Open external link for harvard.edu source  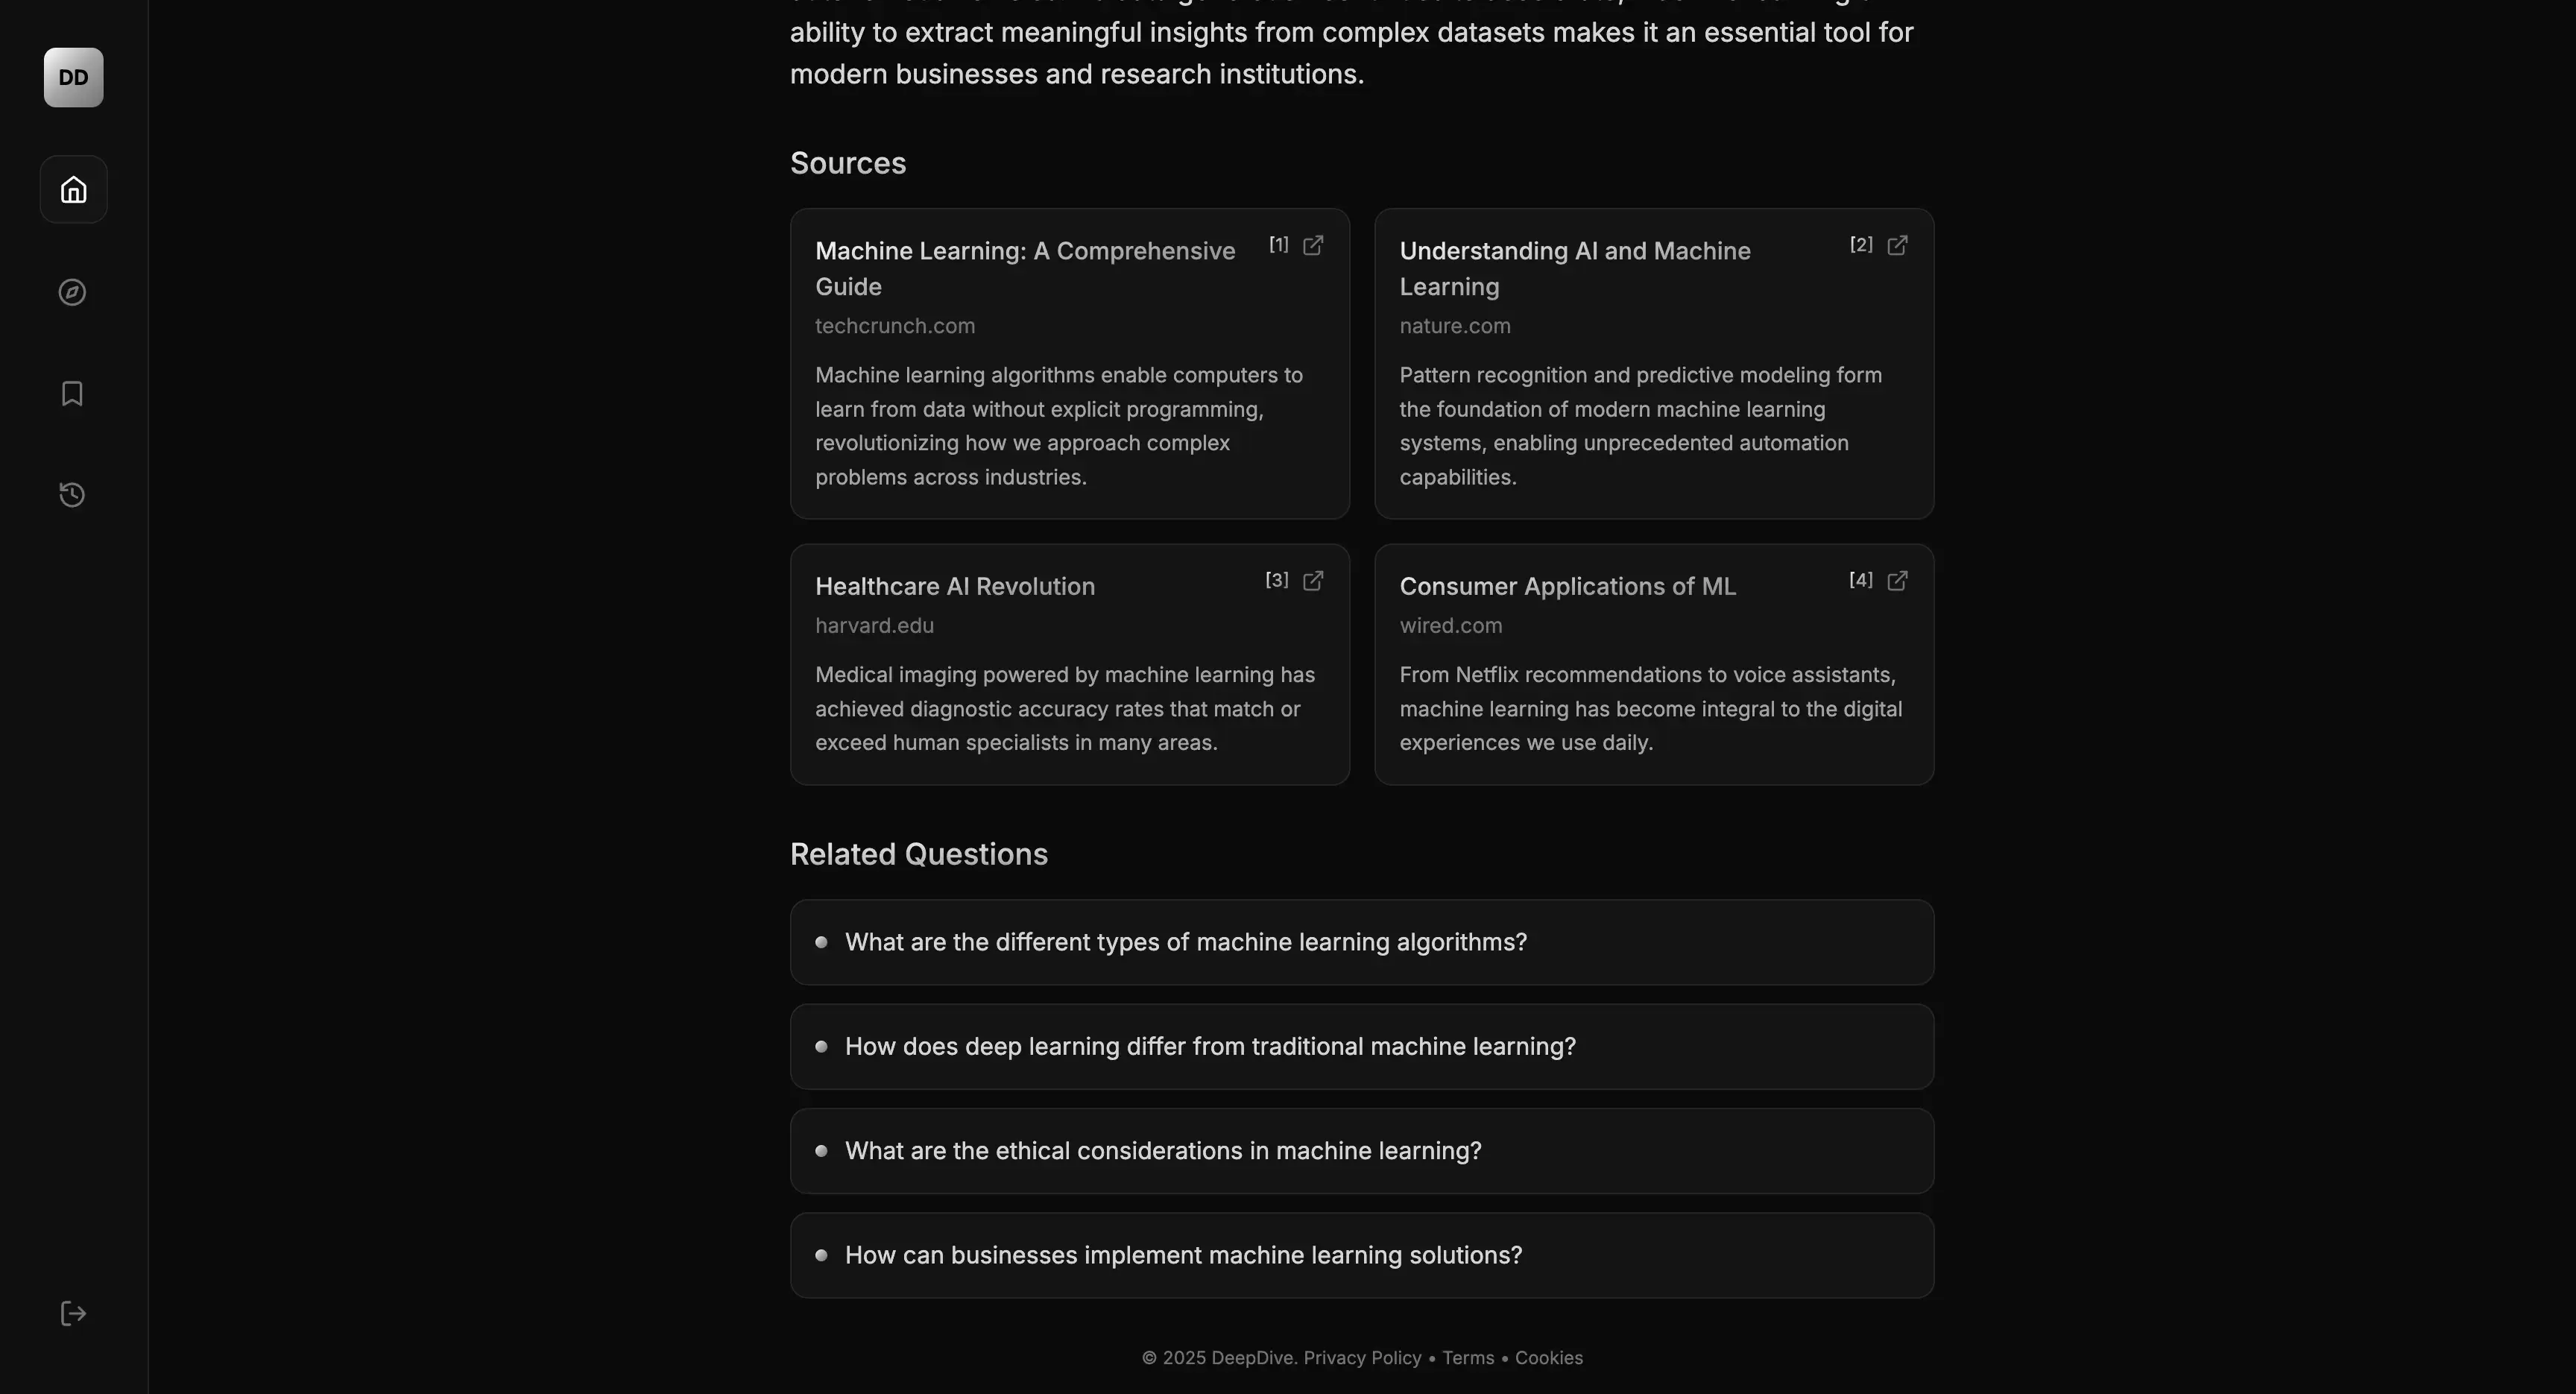(1313, 581)
